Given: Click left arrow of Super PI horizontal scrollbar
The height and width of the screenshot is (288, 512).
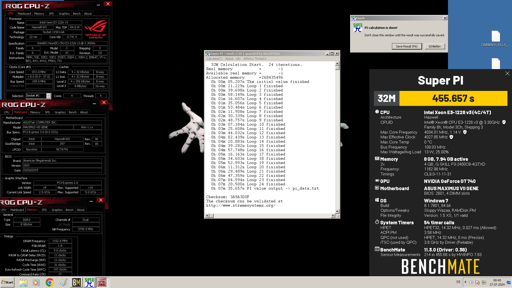Looking at the screenshot, I should tap(207, 215).
